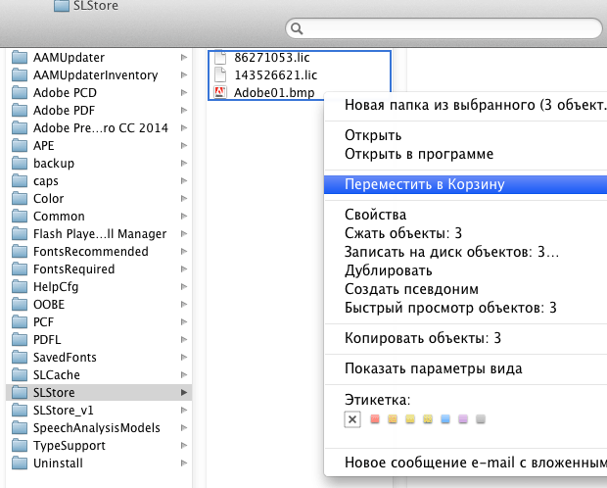Select the file name 'Adobe01.bmp'
The width and height of the screenshot is (607, 488).
tap(274, 93)
